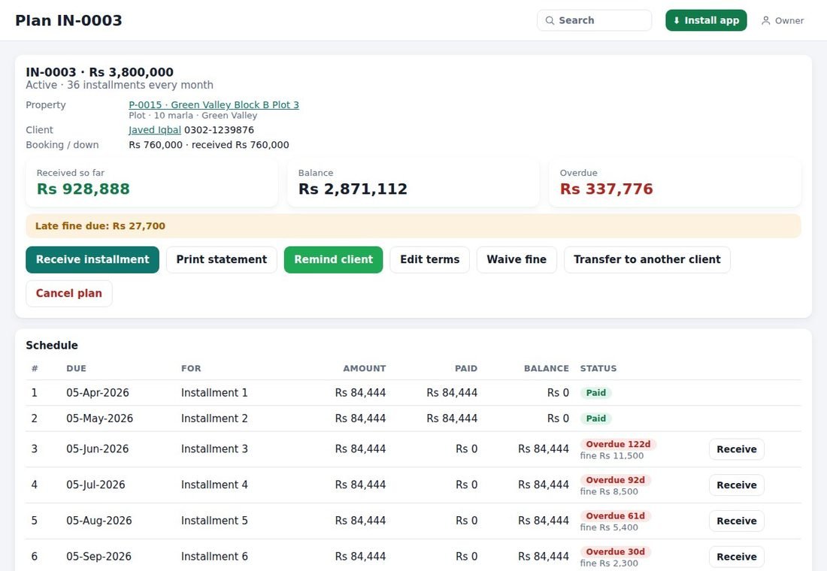Image resolution: width=827 pixels, height=571 pixels.
Task: Click the download arrow on Install app
Action: tap(676, 20)
